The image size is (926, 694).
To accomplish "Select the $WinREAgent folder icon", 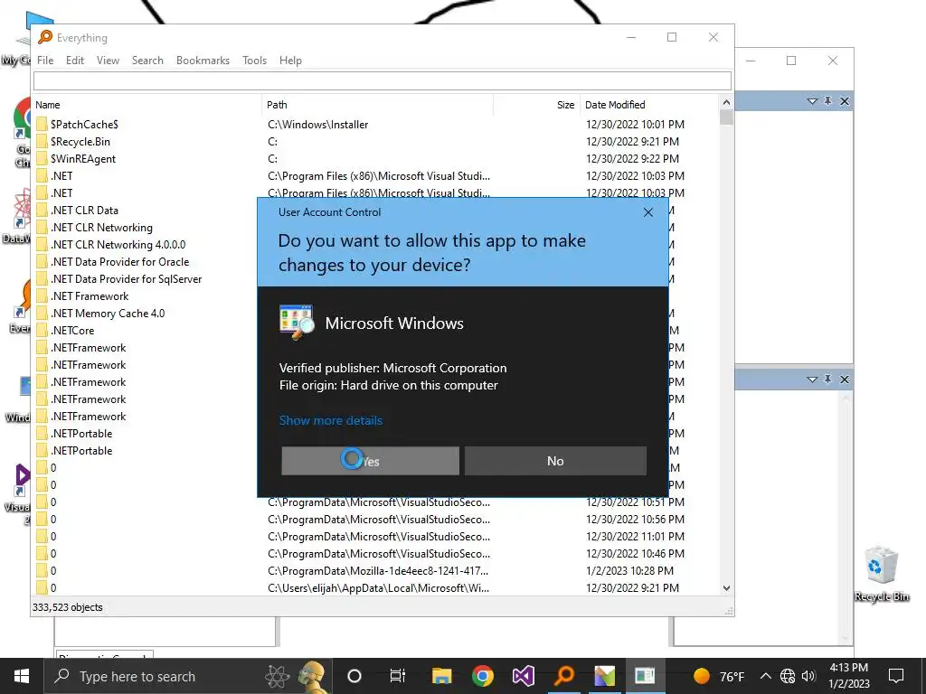I will (42, 159).
